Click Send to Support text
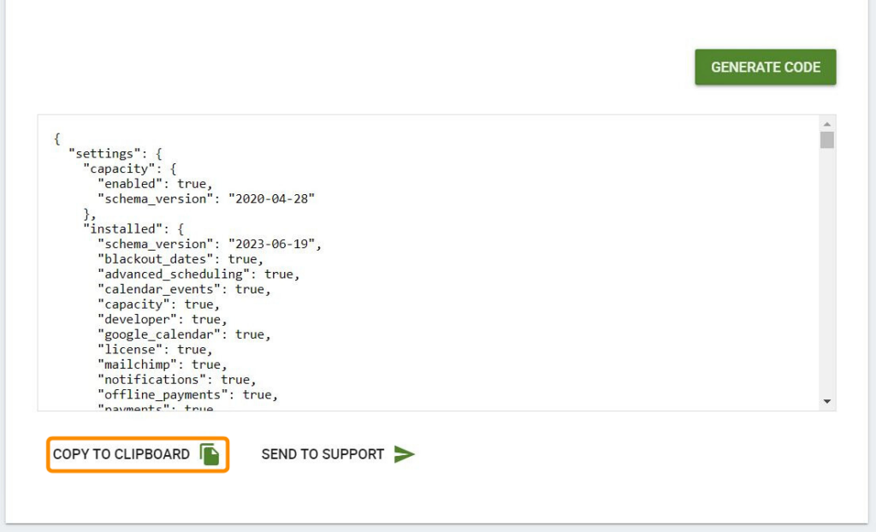876x532 pixels. (x=323, y=454)
